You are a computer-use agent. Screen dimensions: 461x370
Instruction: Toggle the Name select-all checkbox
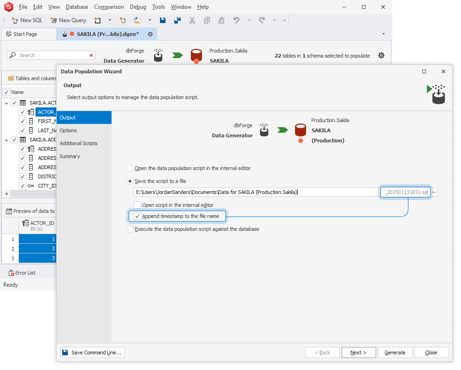[x=6, y=92]
